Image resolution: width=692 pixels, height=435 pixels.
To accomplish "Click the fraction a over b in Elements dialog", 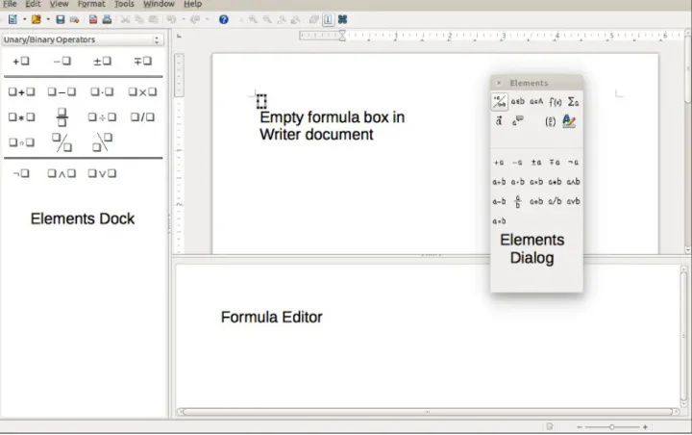I will coord(518,201).
